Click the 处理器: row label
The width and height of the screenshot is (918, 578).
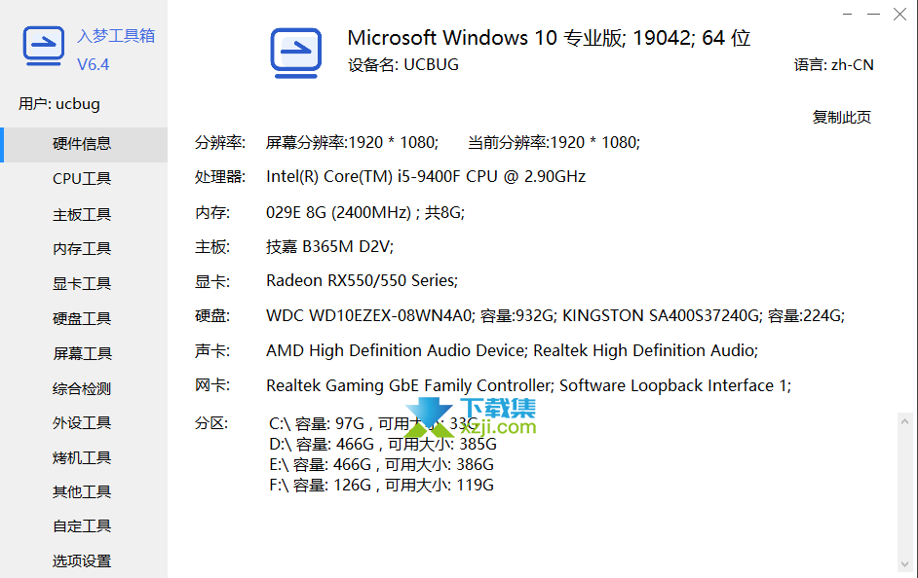point(220,176)
